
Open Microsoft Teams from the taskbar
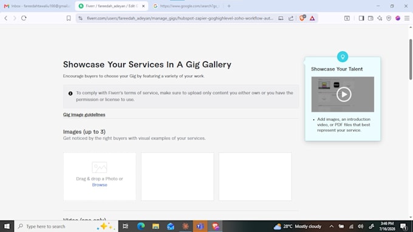click(200, 226)
